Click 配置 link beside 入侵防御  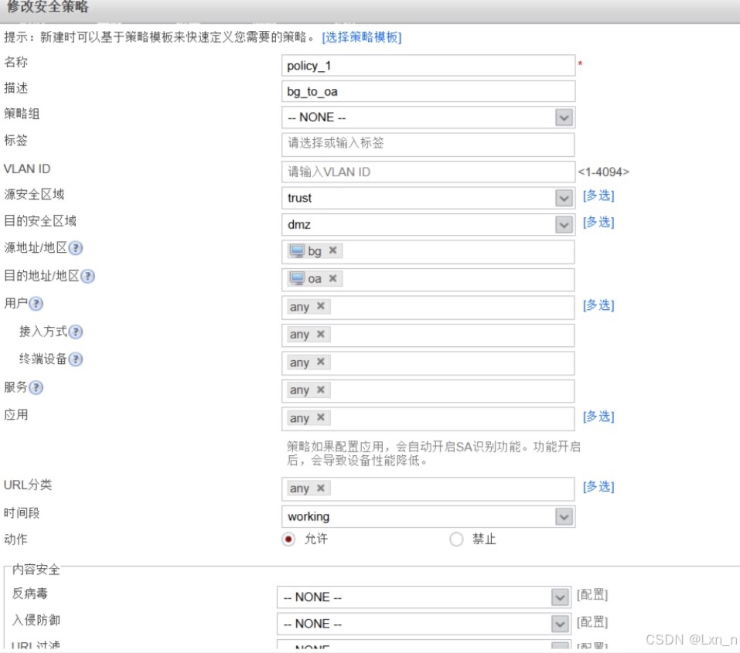click(x=592, y=622)
